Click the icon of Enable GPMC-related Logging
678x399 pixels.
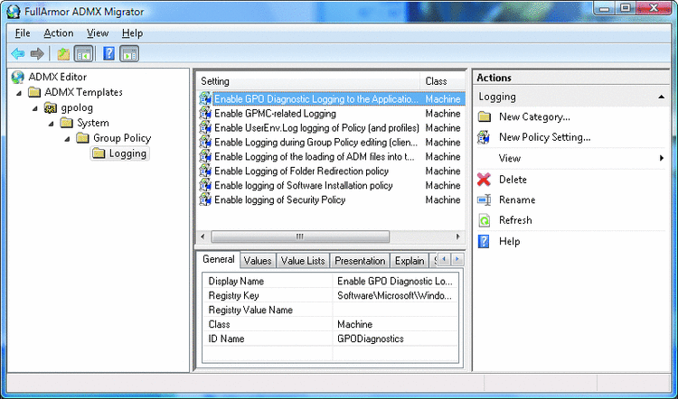pos(205,114)
